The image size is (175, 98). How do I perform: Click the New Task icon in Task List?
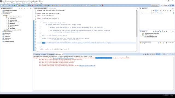tap(152, 11)
